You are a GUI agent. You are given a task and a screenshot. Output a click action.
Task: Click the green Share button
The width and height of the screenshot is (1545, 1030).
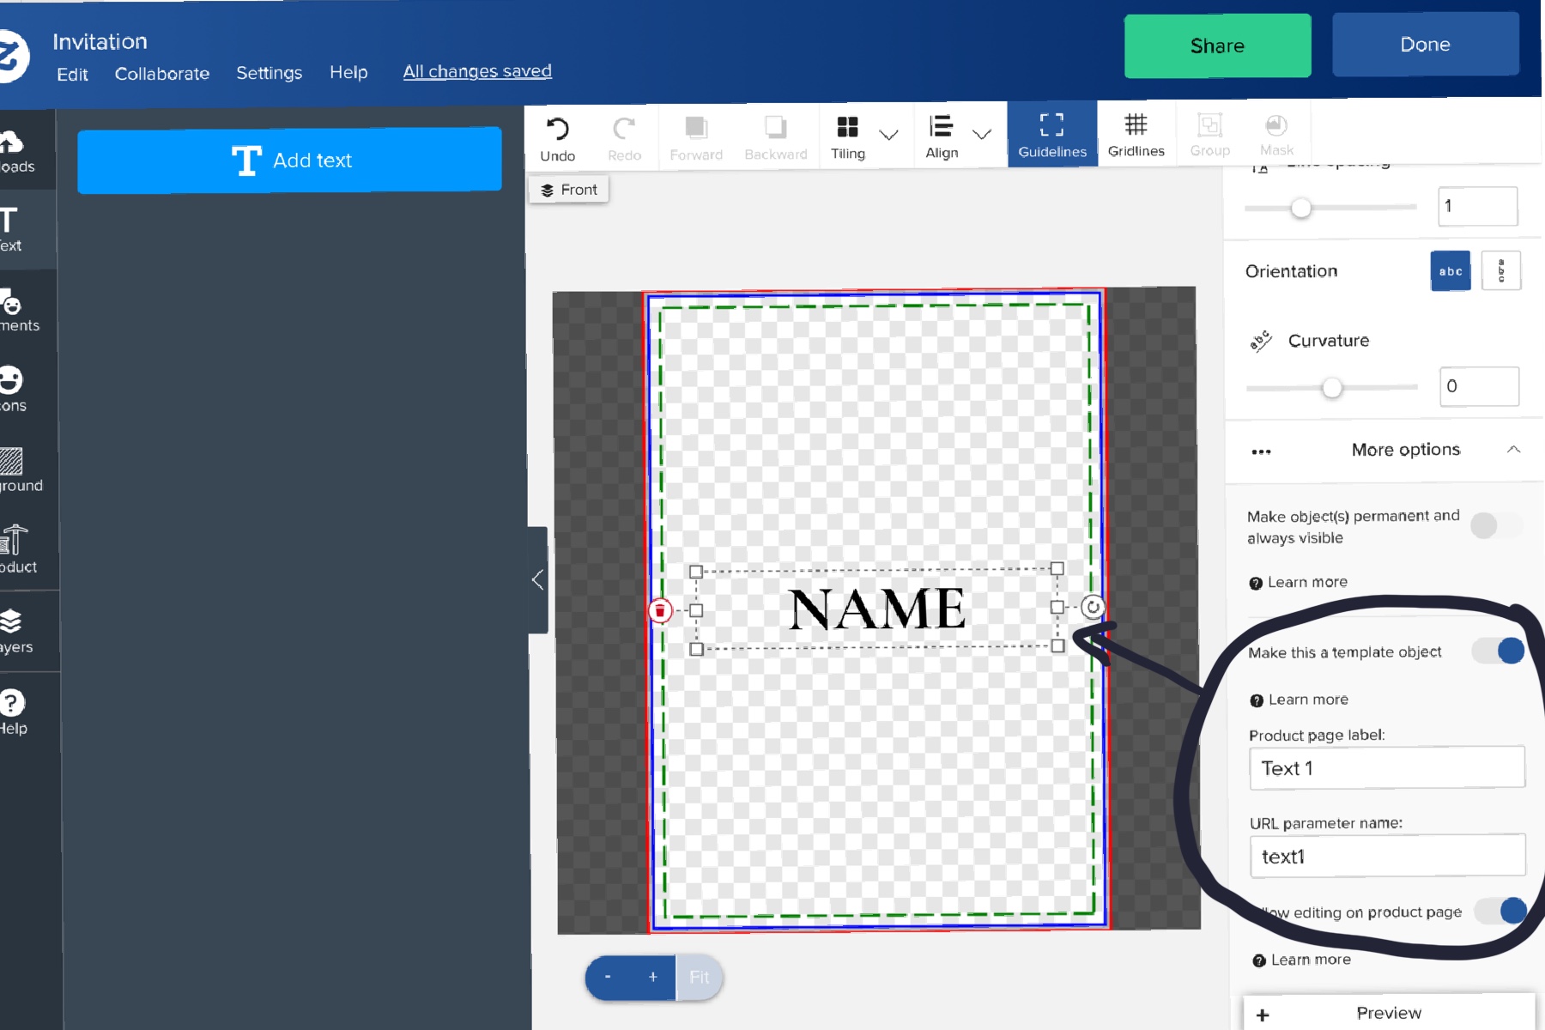pos(1217,45)
